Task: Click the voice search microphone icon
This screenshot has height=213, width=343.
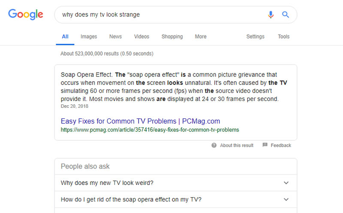Action: click(271, 15)
